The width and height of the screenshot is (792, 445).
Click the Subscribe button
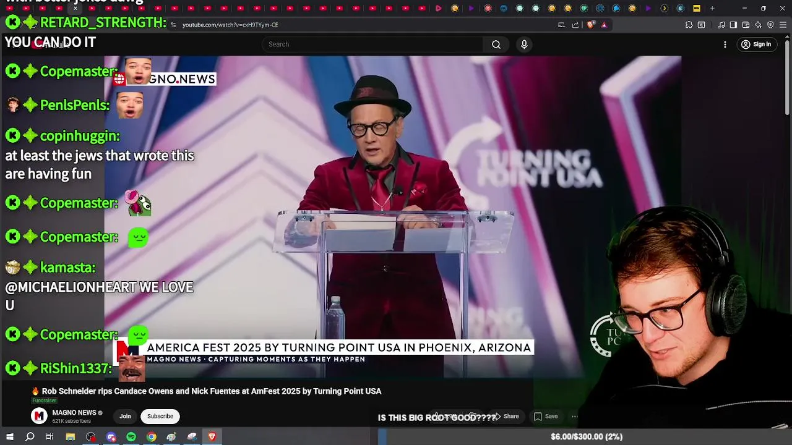[160, 417]
